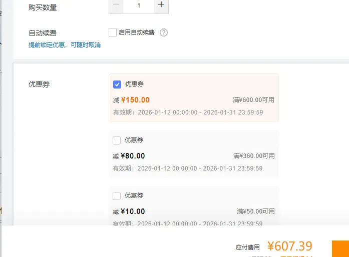Click the orange purchase button at bottom right
This screenshot has width=349, height=257.
(x=340, y=248)
